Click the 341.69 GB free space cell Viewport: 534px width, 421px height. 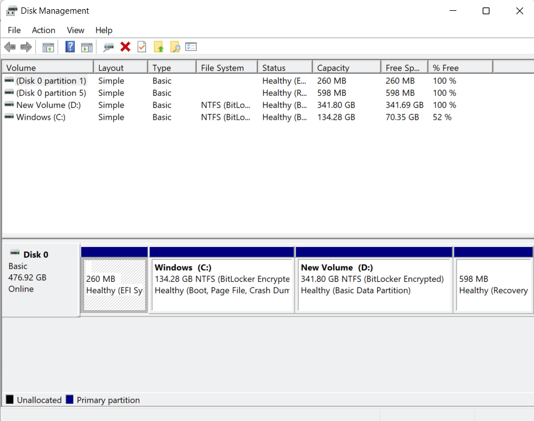(x=404, y=105)
